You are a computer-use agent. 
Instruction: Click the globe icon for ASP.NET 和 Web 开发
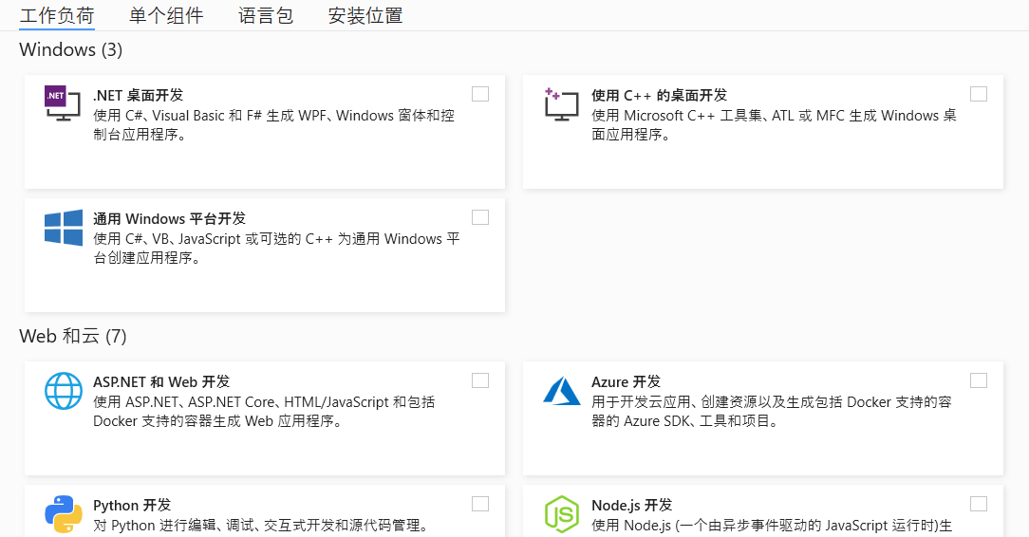pos(64,391)
